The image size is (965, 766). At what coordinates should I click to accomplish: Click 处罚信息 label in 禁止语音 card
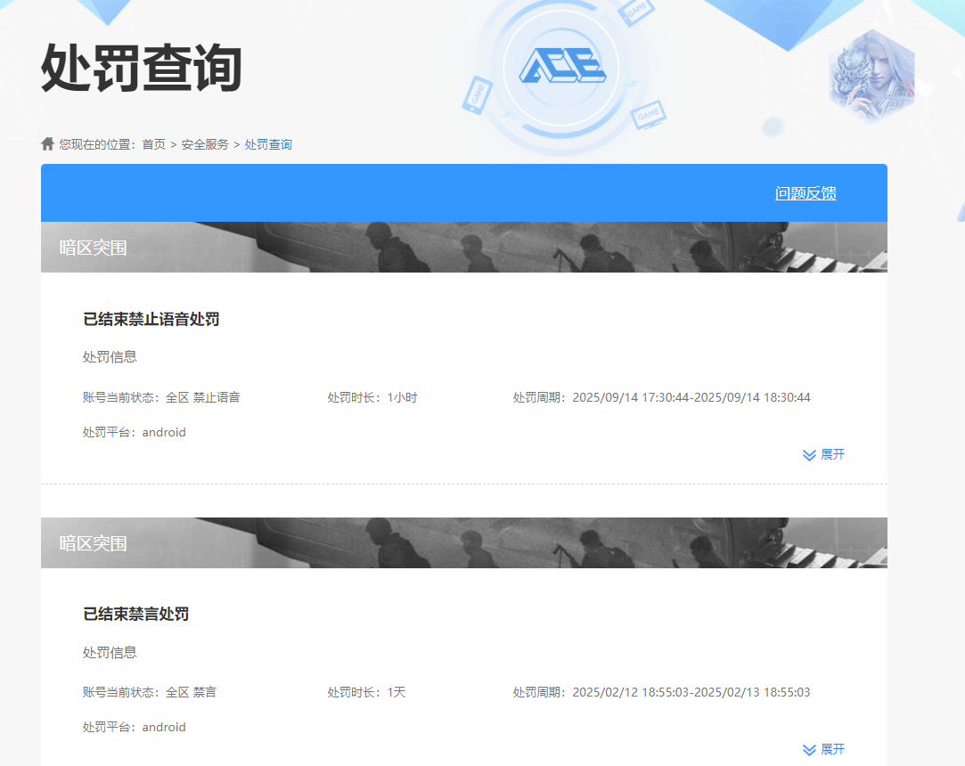(110, 357)
